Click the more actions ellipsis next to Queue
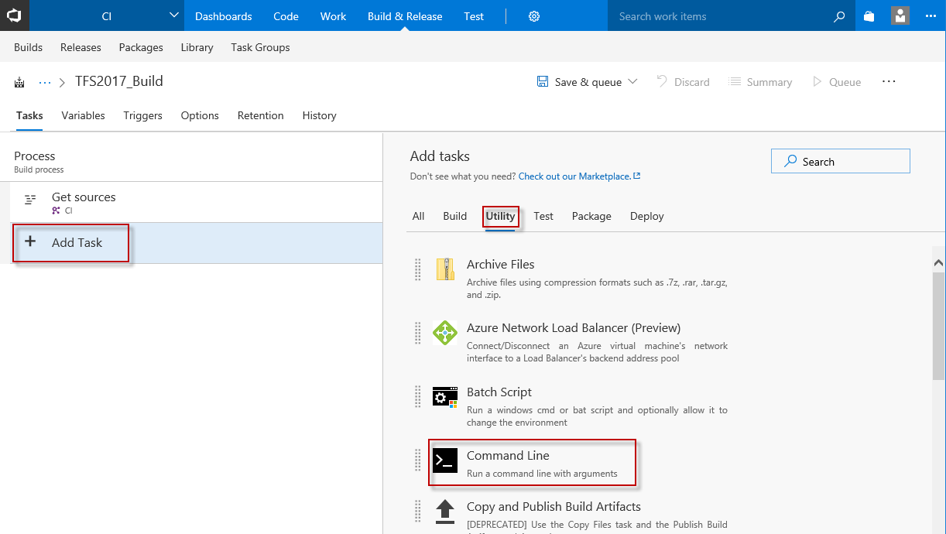 click(888, 81)
